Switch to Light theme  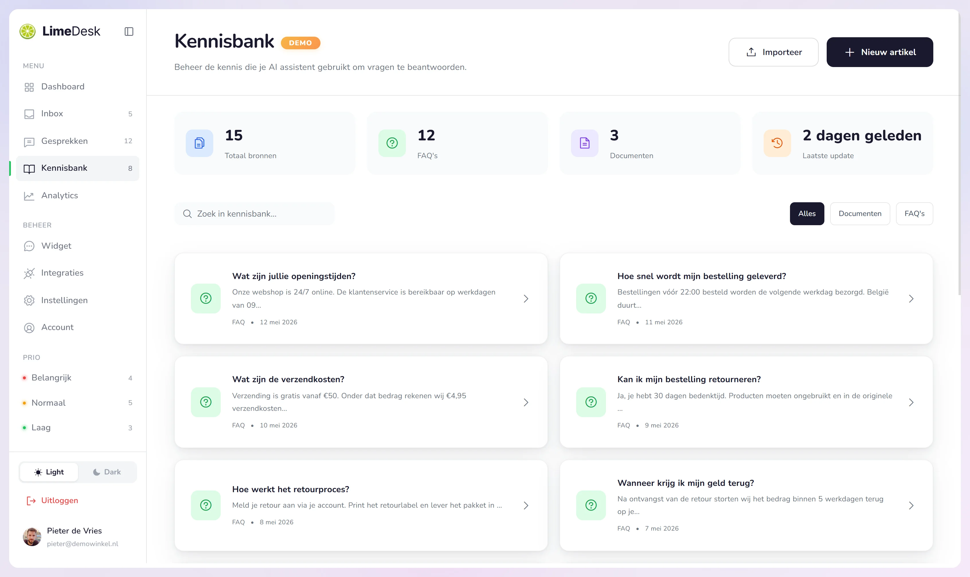click(49, 472)
